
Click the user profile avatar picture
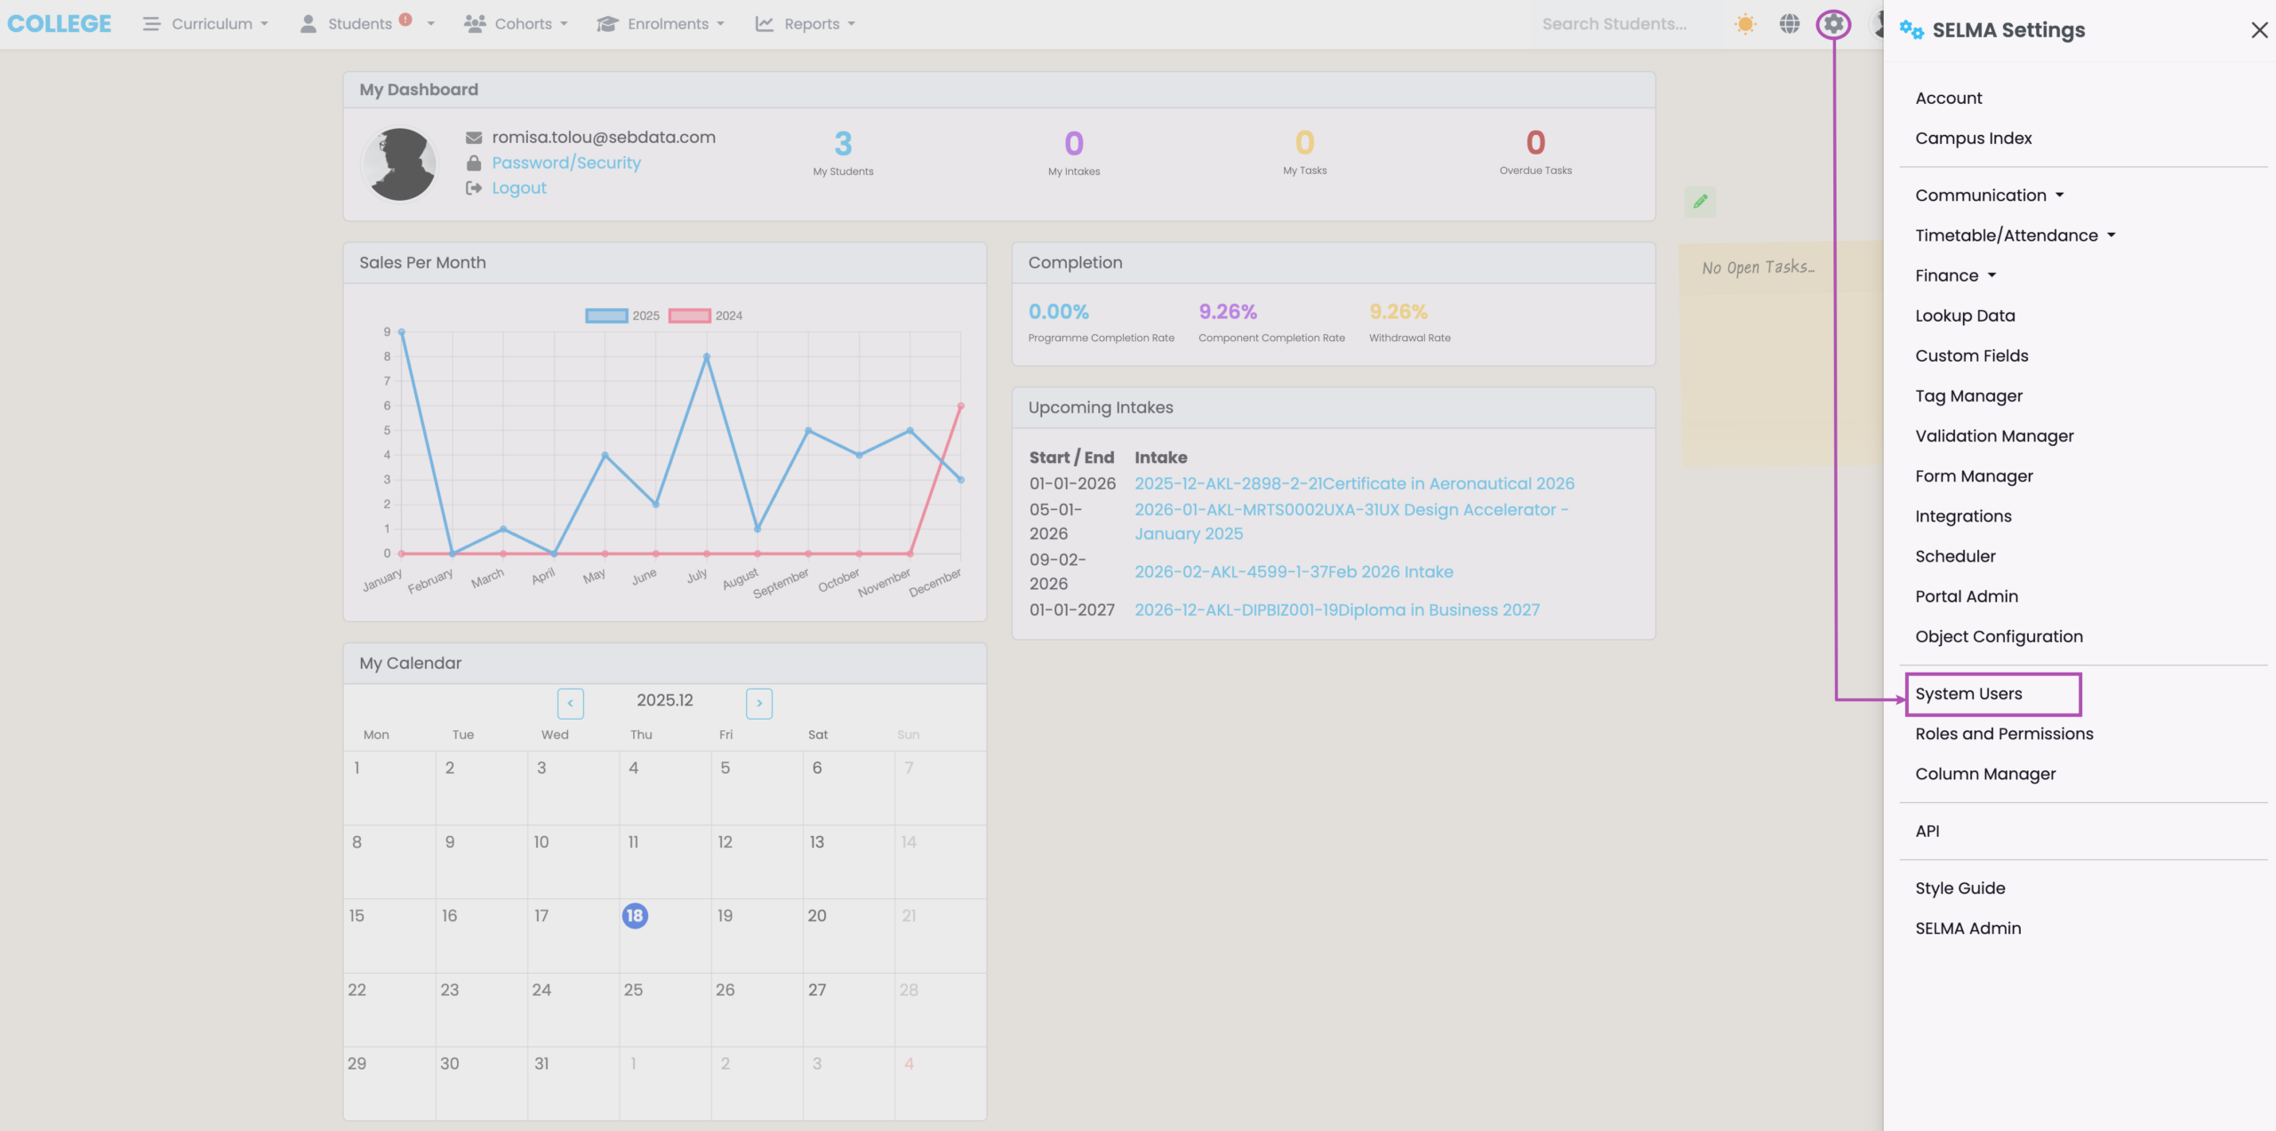tap(401, 163)
